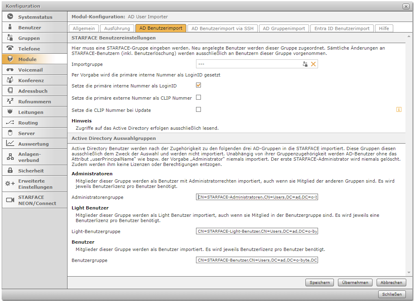Close the Konfiguration window

(406, 7)
